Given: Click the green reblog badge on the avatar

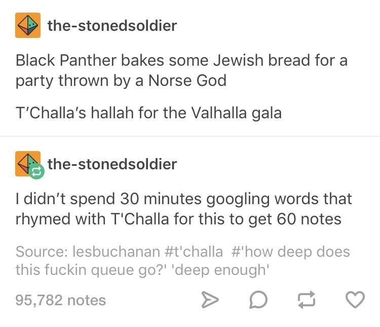Looking at the screenshot, I should click(39, 172).
